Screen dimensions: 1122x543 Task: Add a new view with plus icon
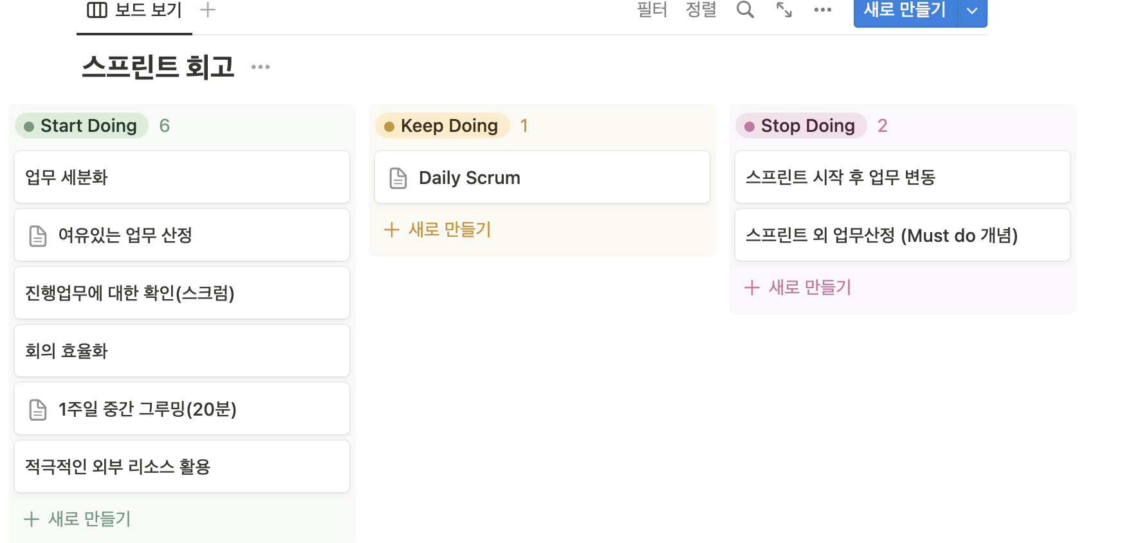tap(207, 10)
